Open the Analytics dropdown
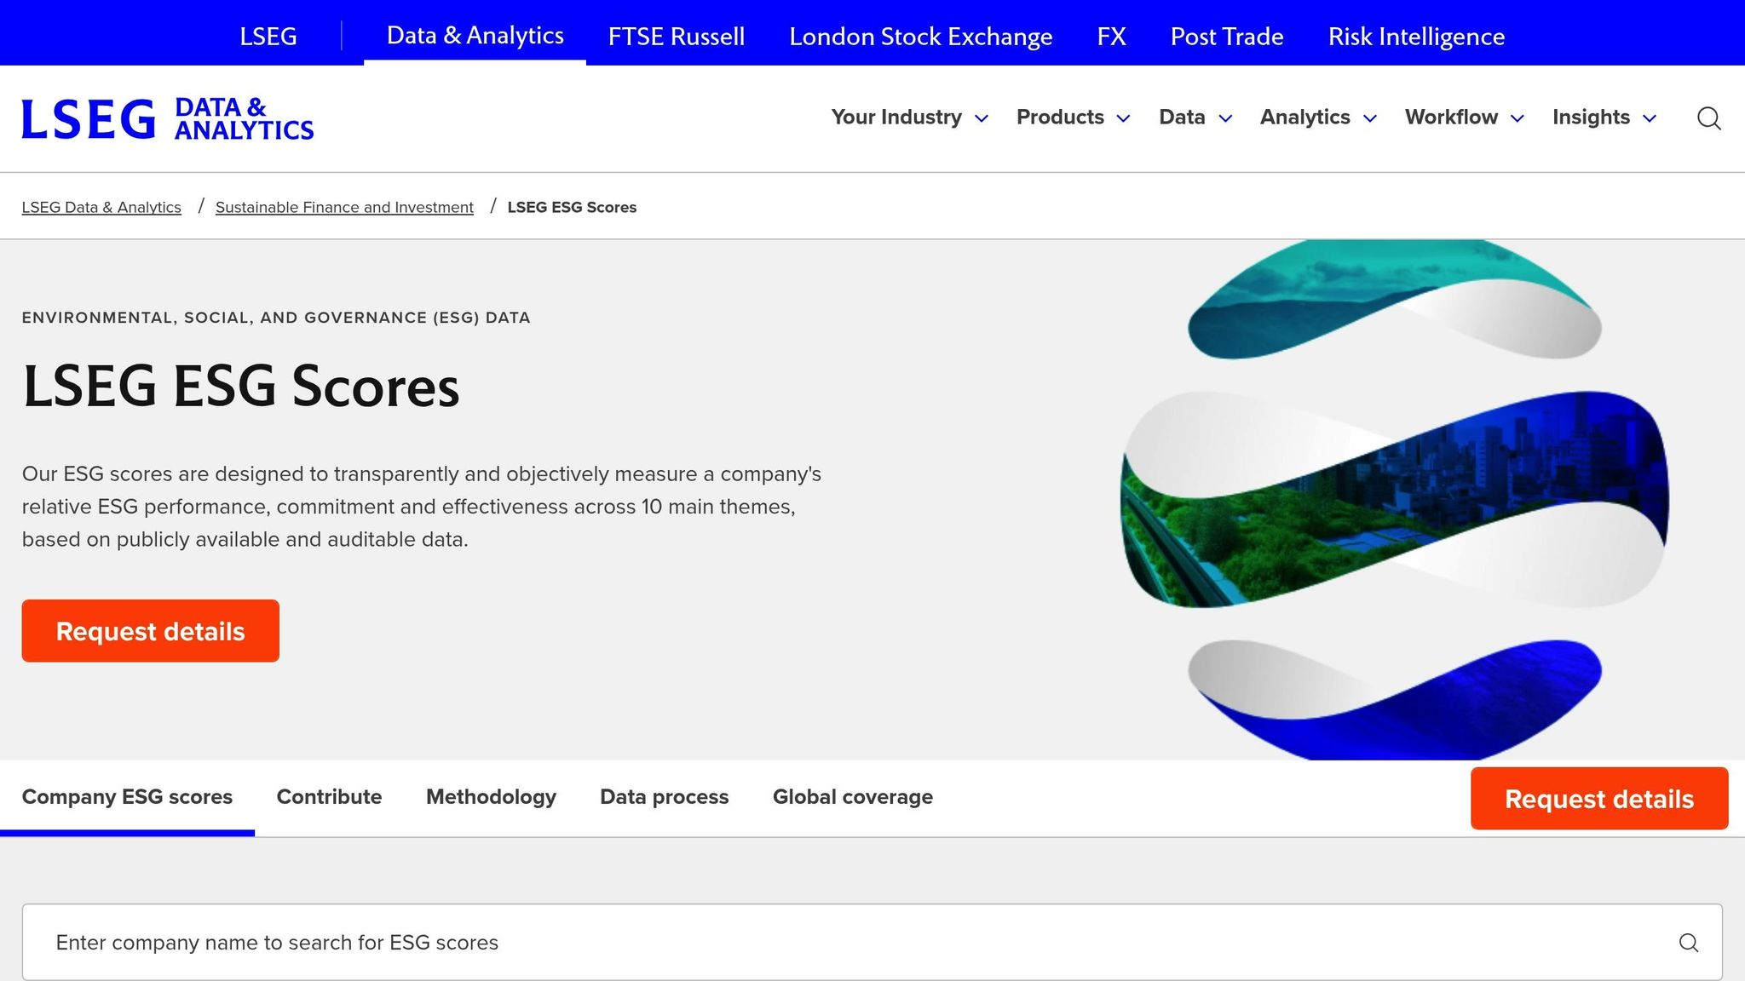 point(1317,118)
